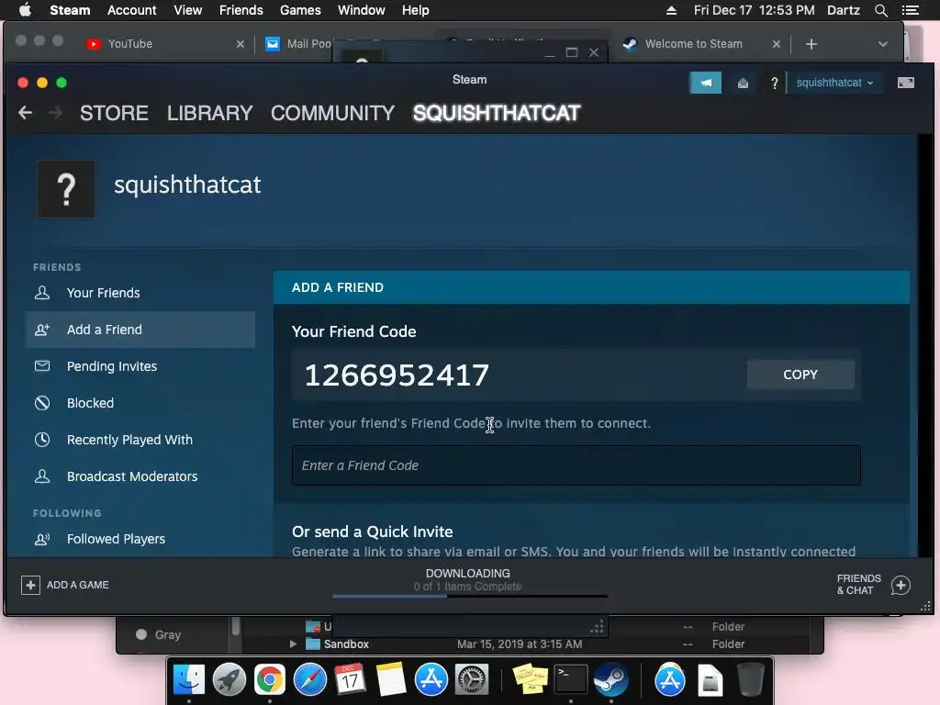The image size is (940, 705).
Task: Open the Steam menu in menu bar
Action: coord(70,10)
